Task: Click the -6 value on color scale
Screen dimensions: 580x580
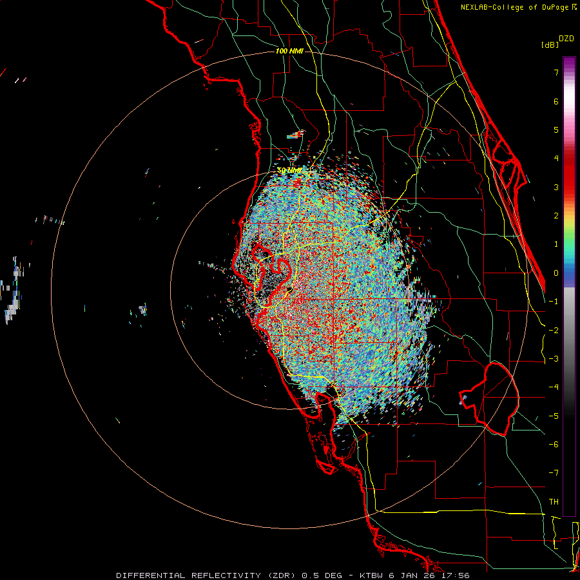Action: (x=554, y=445)
